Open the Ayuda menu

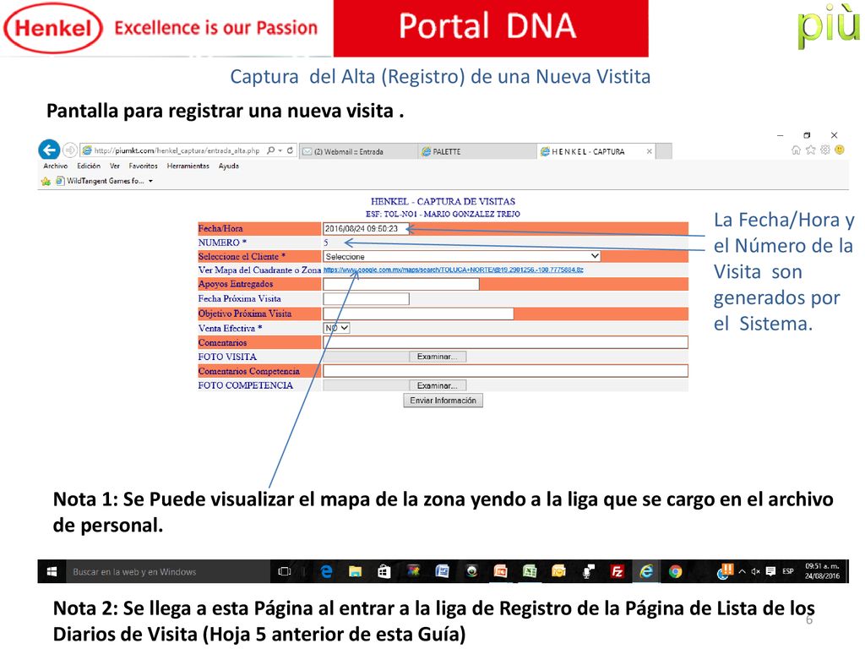point(228,166)
